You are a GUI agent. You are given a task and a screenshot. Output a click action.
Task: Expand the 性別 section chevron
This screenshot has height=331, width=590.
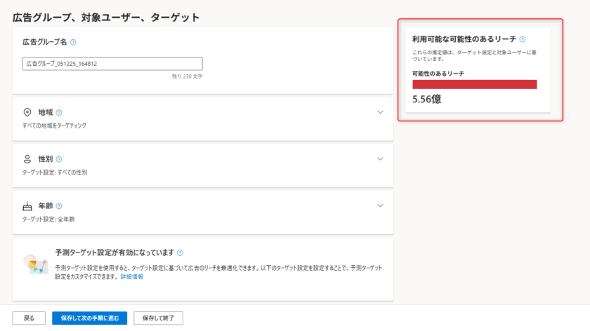(x=380, y=159)
